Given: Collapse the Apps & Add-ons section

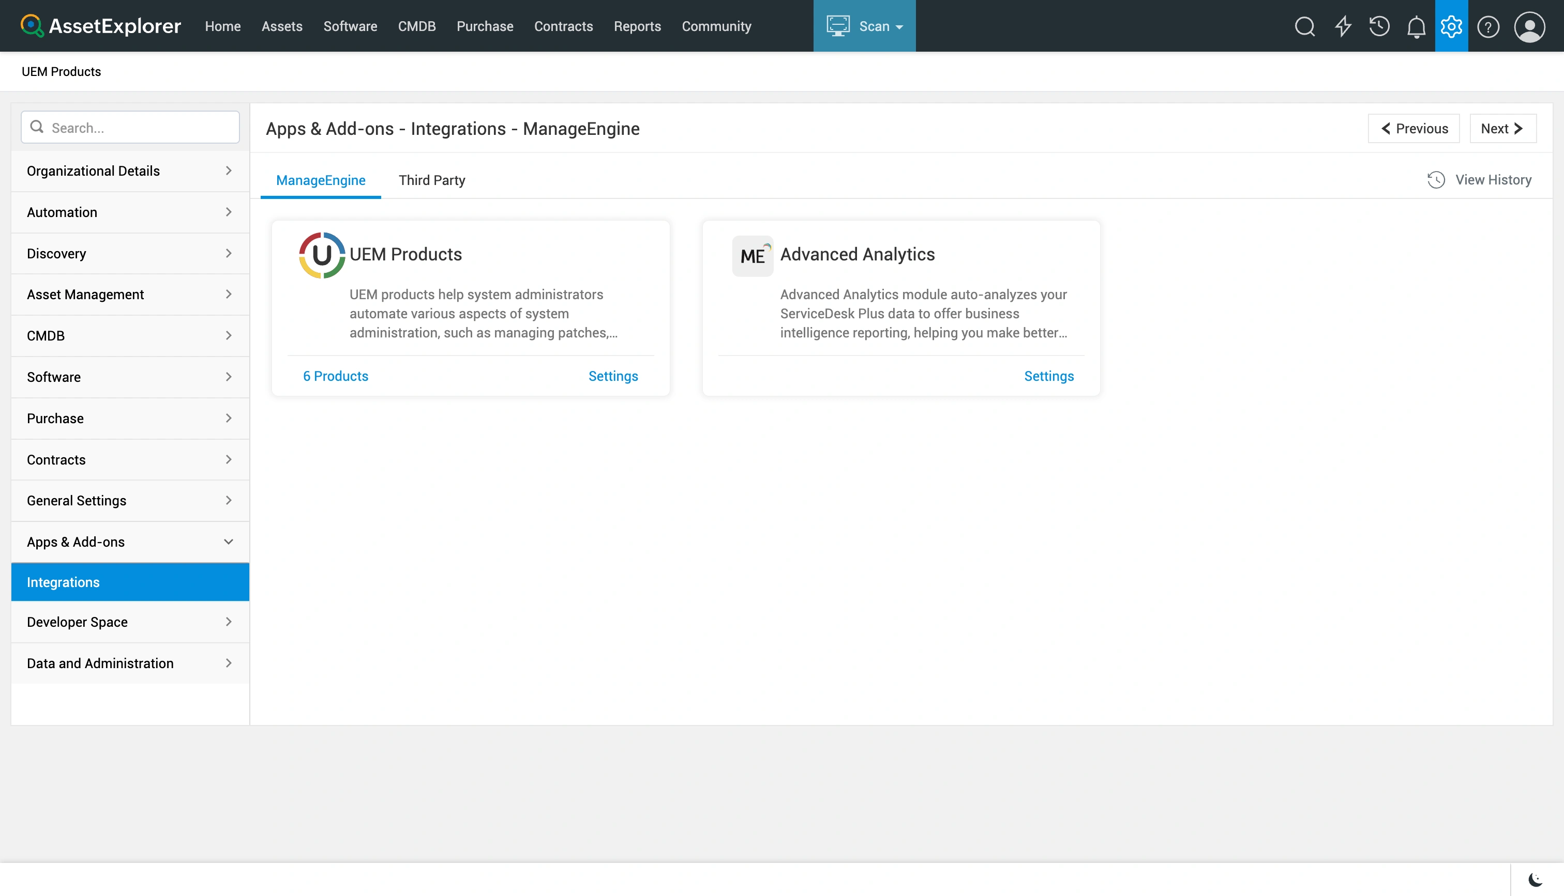Looking at the screenshot, I should click(x=130, y=542).
